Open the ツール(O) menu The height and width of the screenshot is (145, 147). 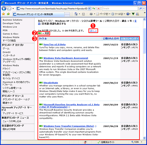(x=118, y=14)
